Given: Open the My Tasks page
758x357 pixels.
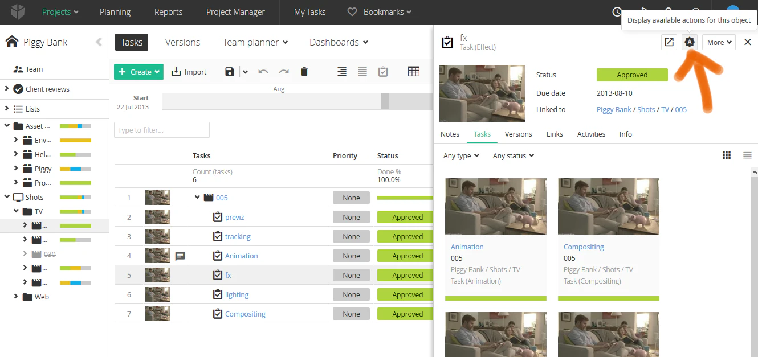Looking at the screenshot, I should click(x=310, y=12).
